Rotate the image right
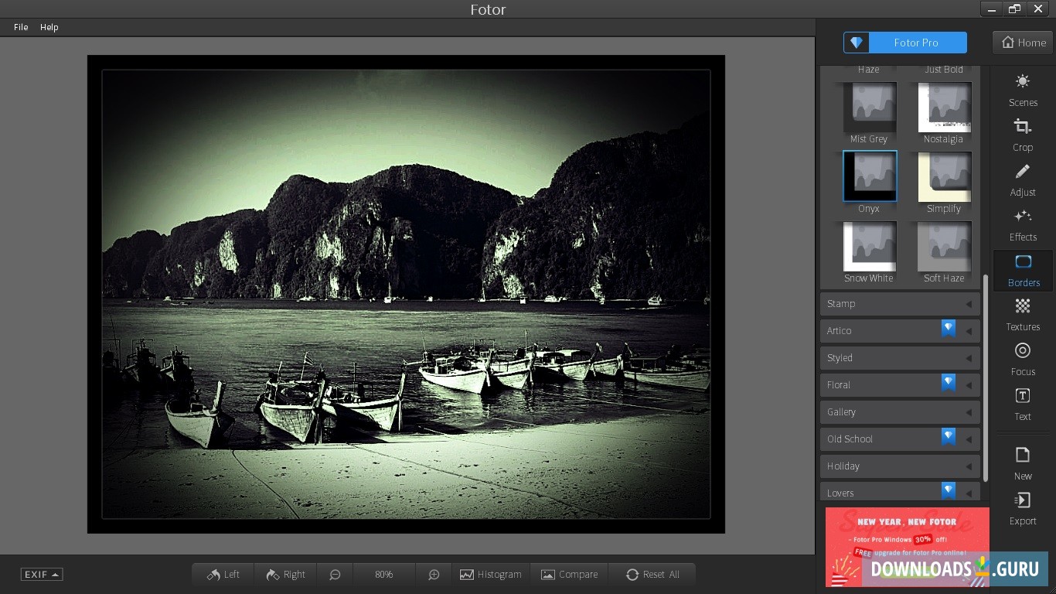 (x=285, y=574)
